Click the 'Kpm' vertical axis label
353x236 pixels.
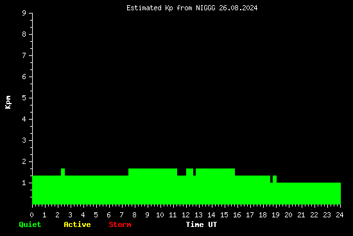click(8, 102)
